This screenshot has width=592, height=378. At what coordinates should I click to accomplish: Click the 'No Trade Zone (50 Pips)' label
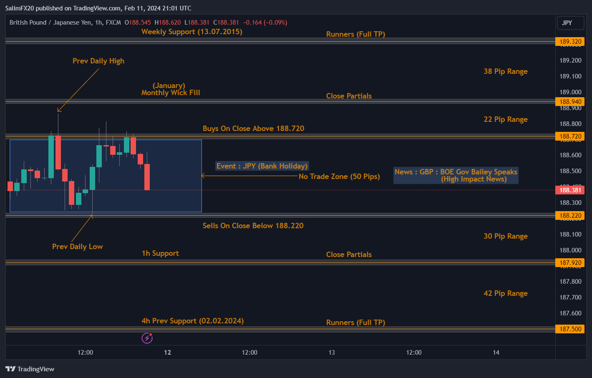[x=339, y=176]
